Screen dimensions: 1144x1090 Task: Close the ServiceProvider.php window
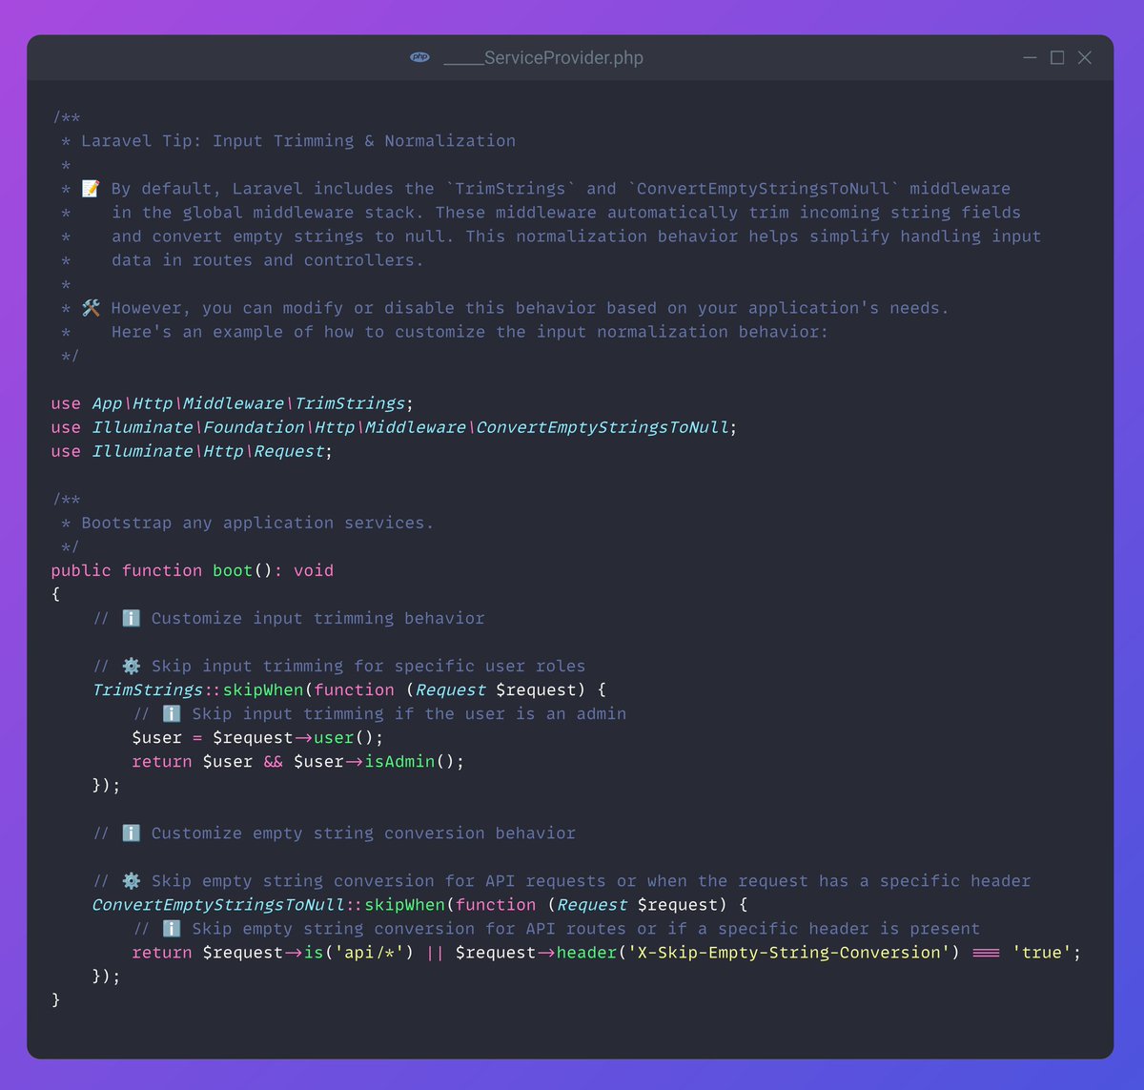[1085, 57]
